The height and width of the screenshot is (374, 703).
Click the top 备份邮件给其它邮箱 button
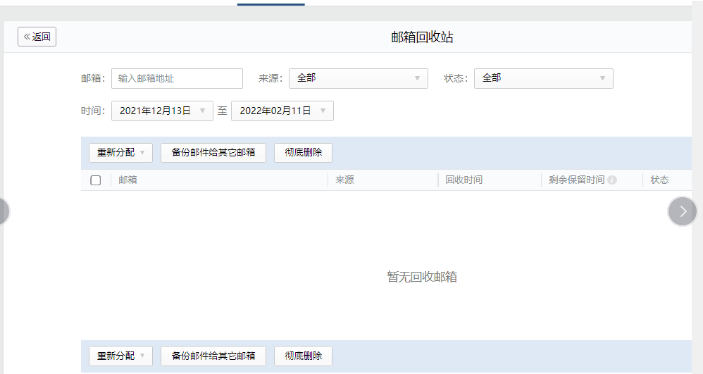(213, 153)
